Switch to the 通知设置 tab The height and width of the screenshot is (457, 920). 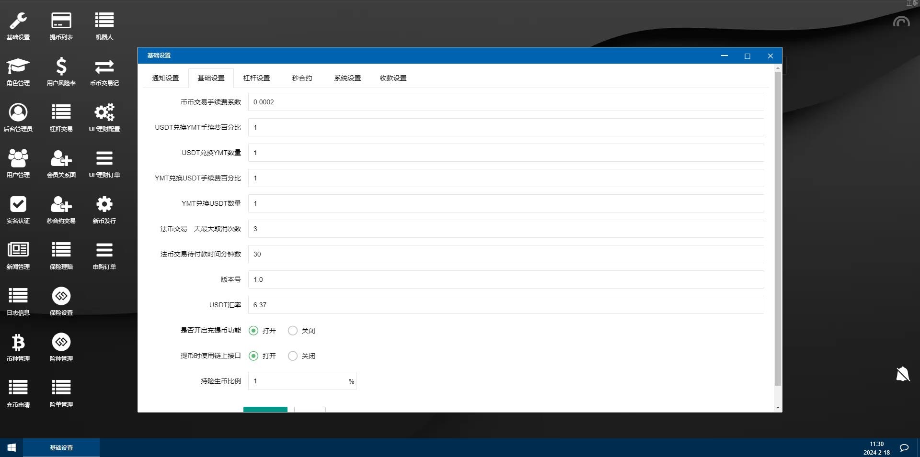click(x=165, y=78)
